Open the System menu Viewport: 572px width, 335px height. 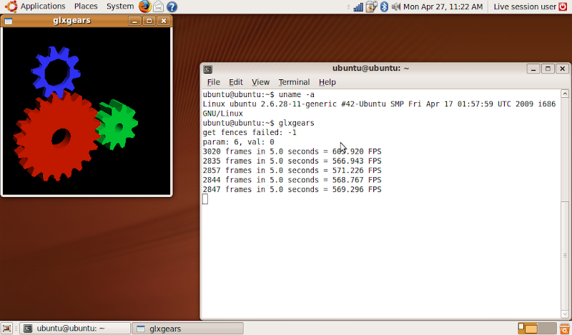[120, 6]
